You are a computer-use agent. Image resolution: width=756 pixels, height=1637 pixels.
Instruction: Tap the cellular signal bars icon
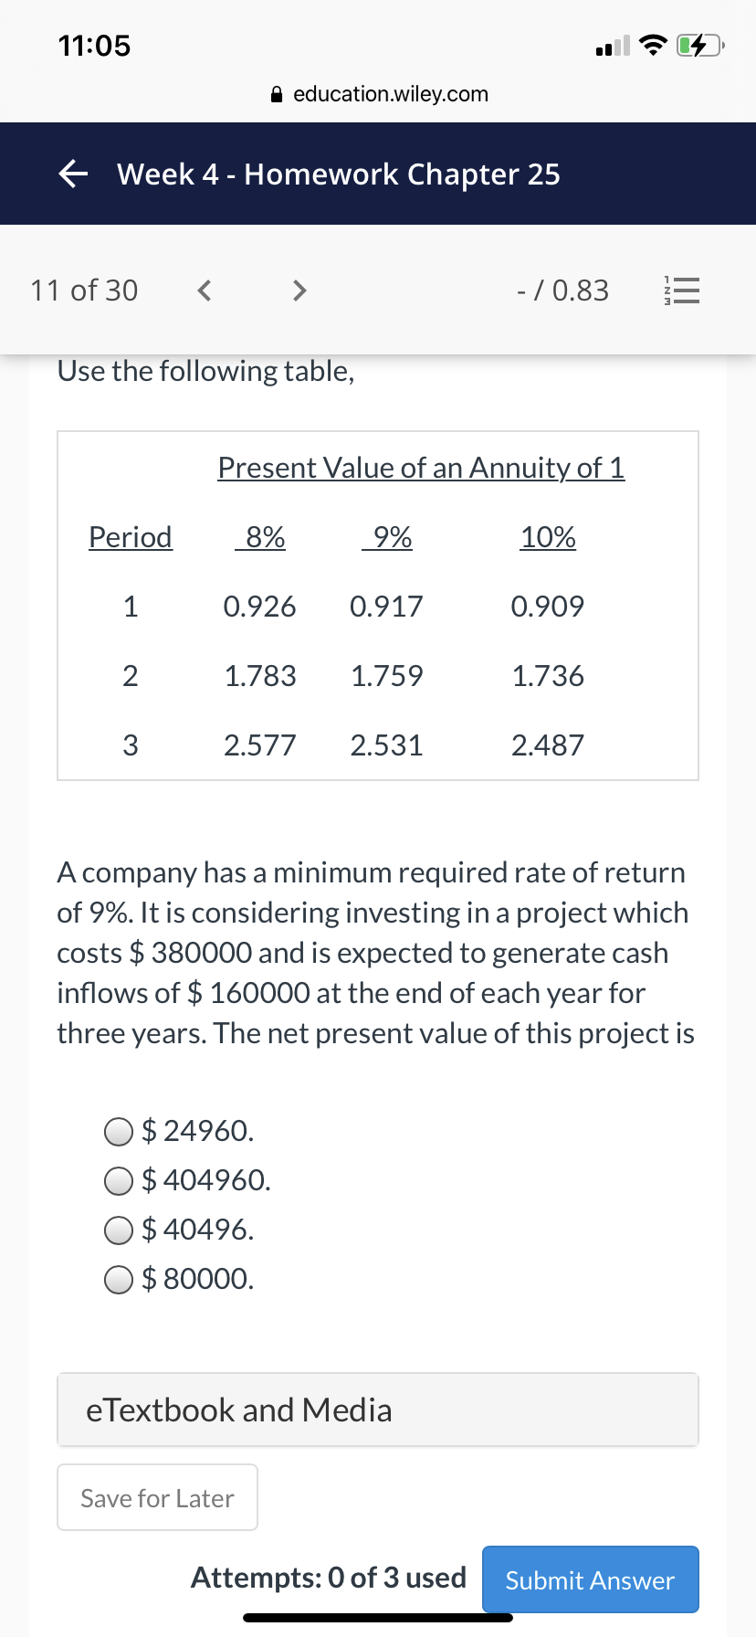coord(612,45)
